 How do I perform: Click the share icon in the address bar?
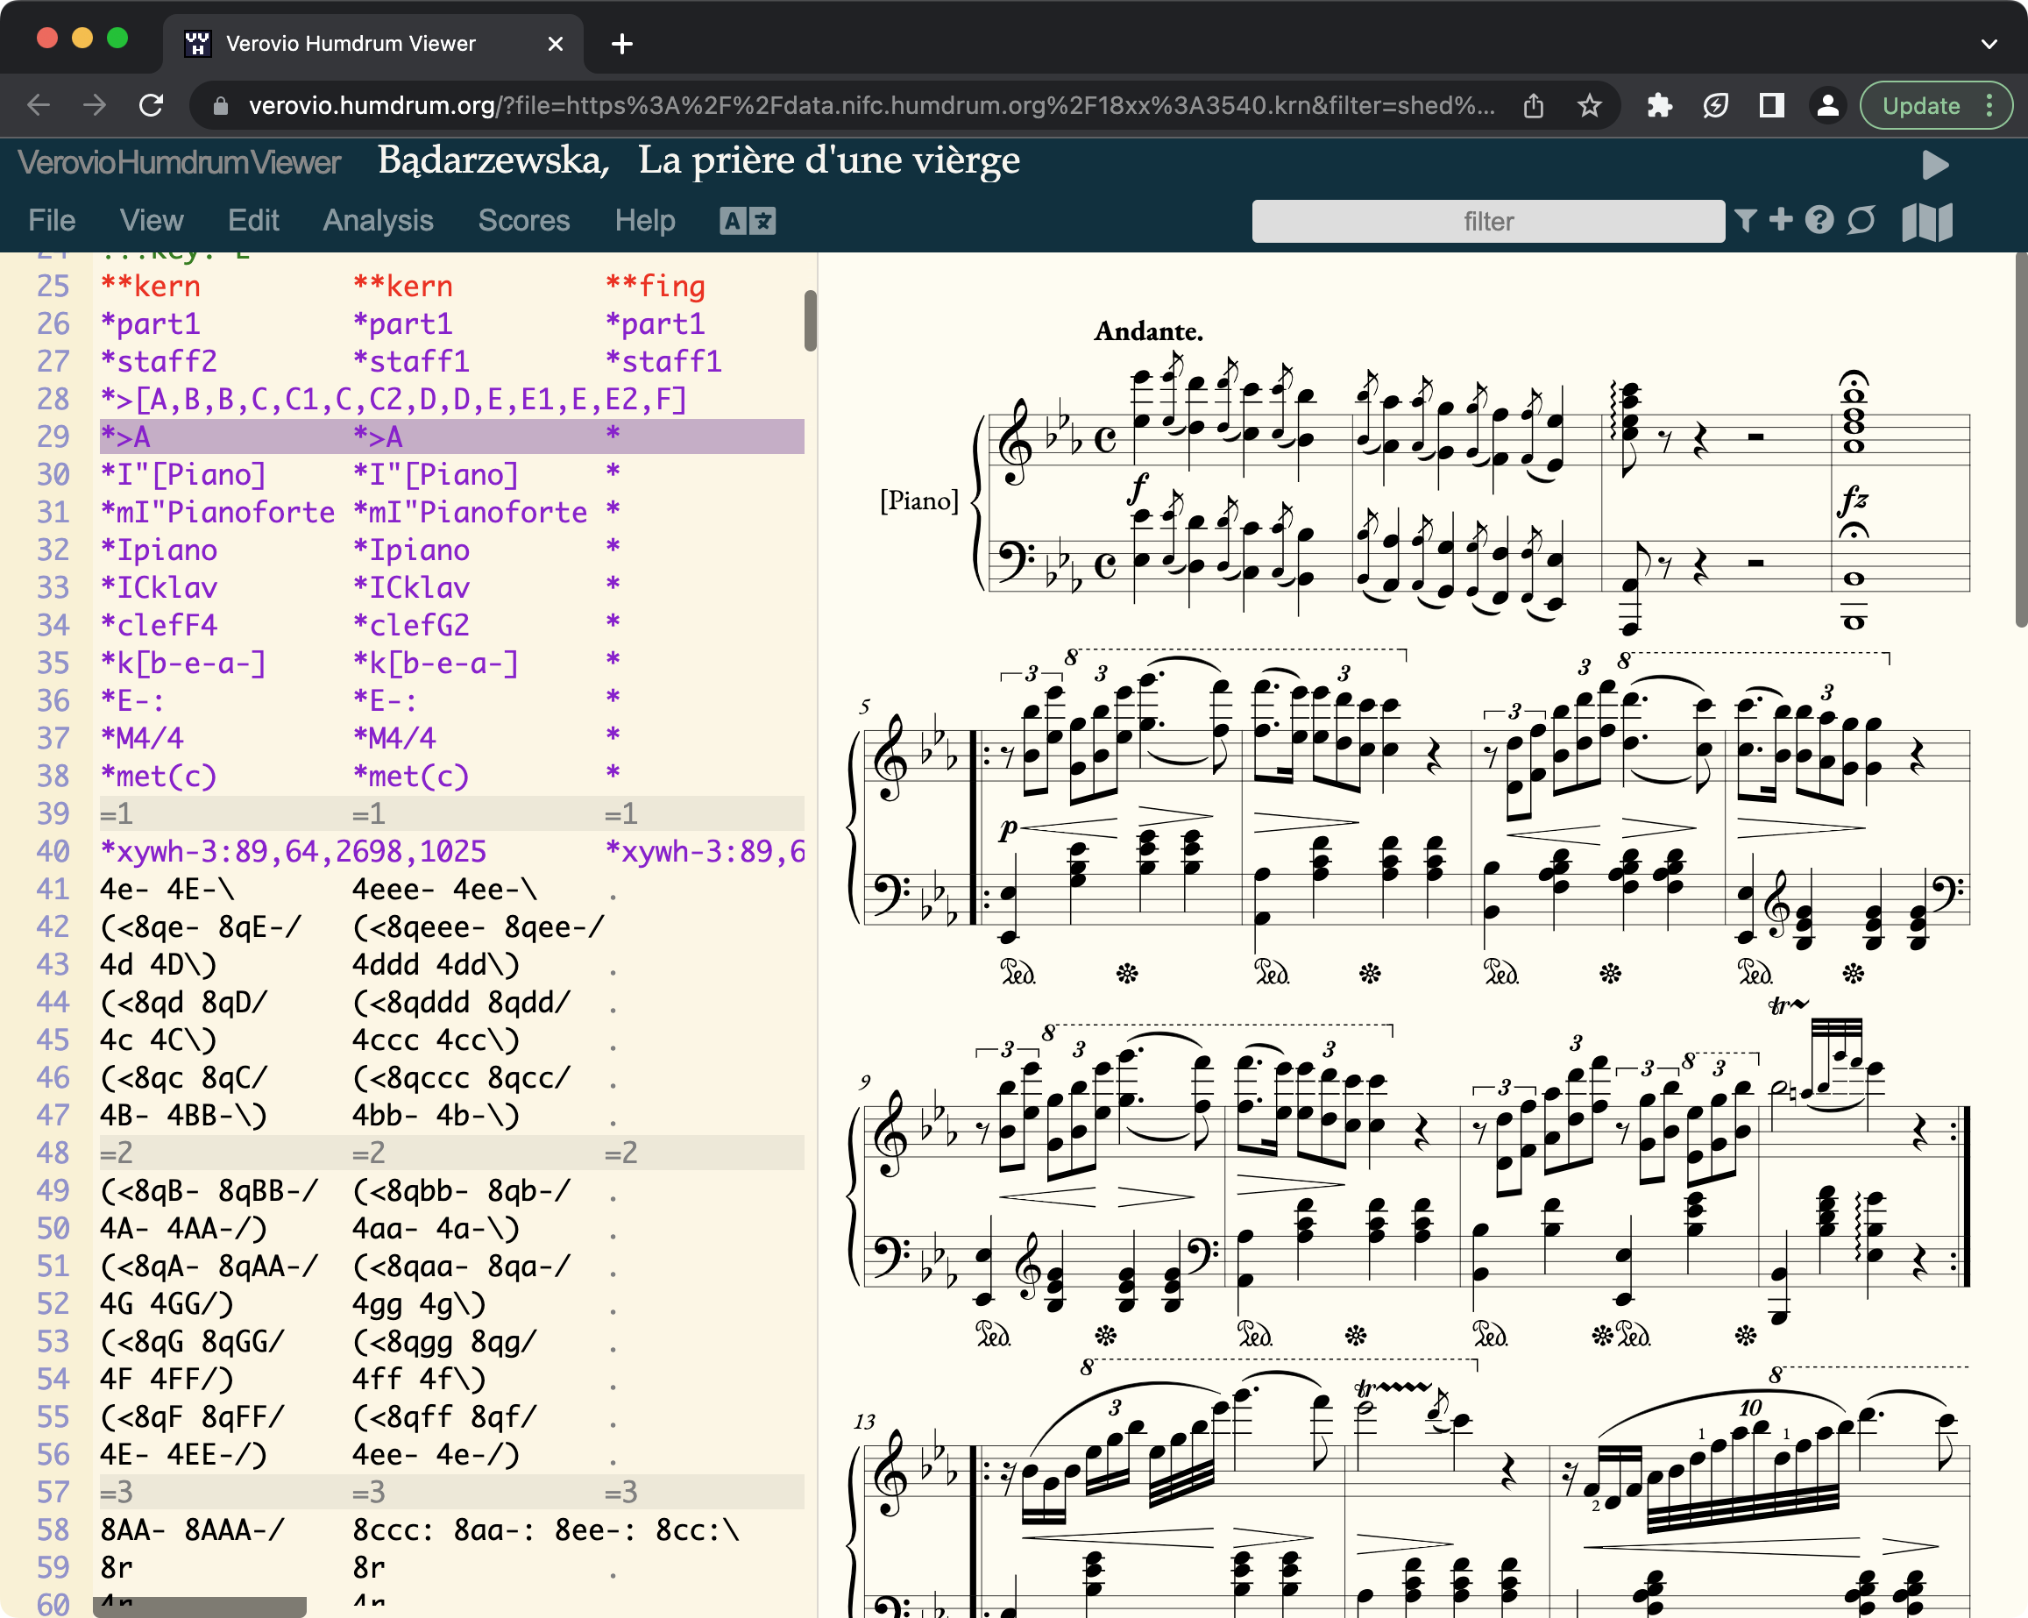(1535, 105)
